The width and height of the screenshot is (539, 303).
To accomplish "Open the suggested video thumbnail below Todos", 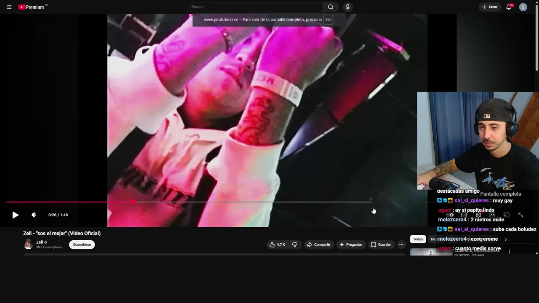I will [431, 252].
